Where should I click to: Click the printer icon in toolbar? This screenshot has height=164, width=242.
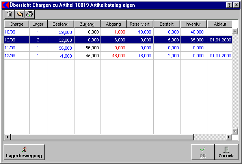coord(30,14)
